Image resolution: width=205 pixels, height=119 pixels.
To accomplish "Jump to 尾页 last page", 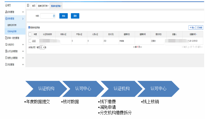I will click(200, 47).
